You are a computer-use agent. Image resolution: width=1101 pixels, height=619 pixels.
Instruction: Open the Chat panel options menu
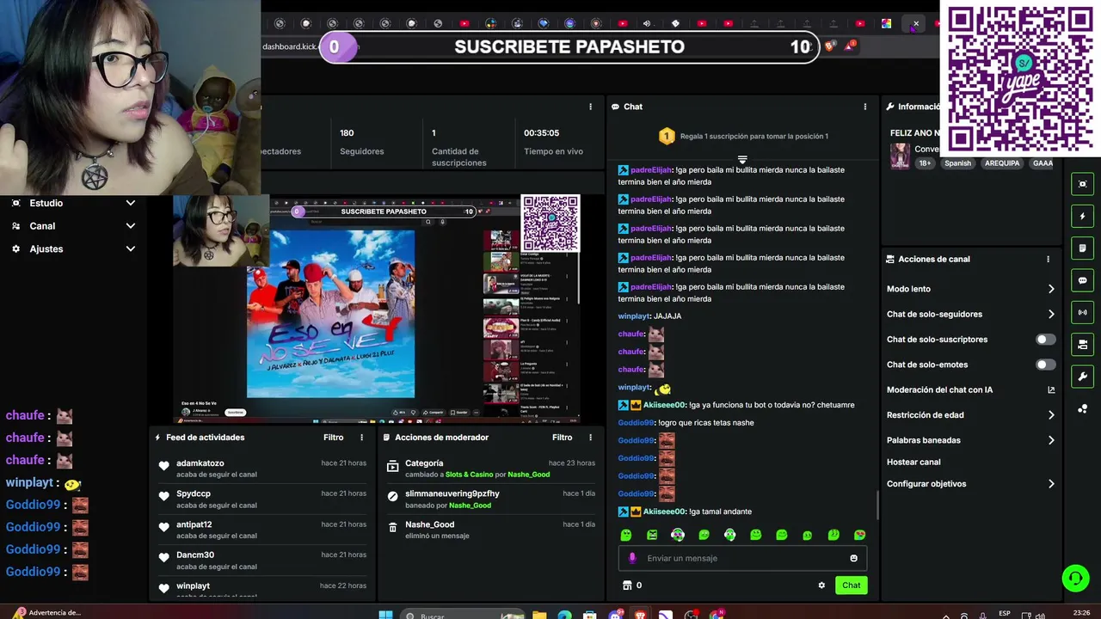tap(865, 107)
